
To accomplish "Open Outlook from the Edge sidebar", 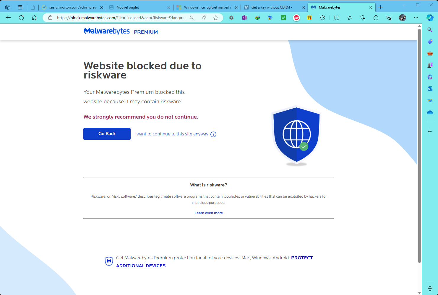I will click(x=430, y=89).
